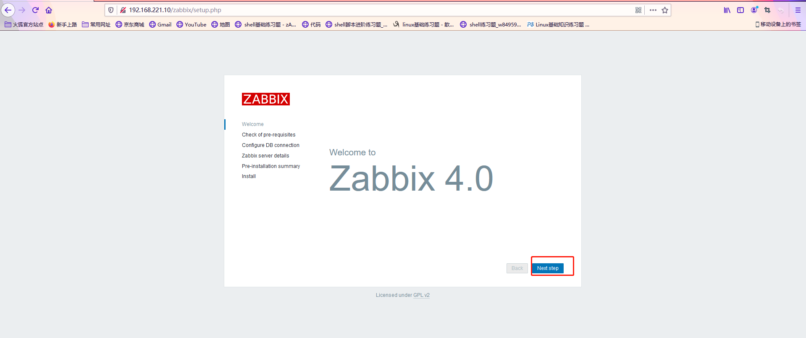Open the GPL v2 license link
Image resolution: width=806 pixels, height=338 pixels.
point(421,295)
